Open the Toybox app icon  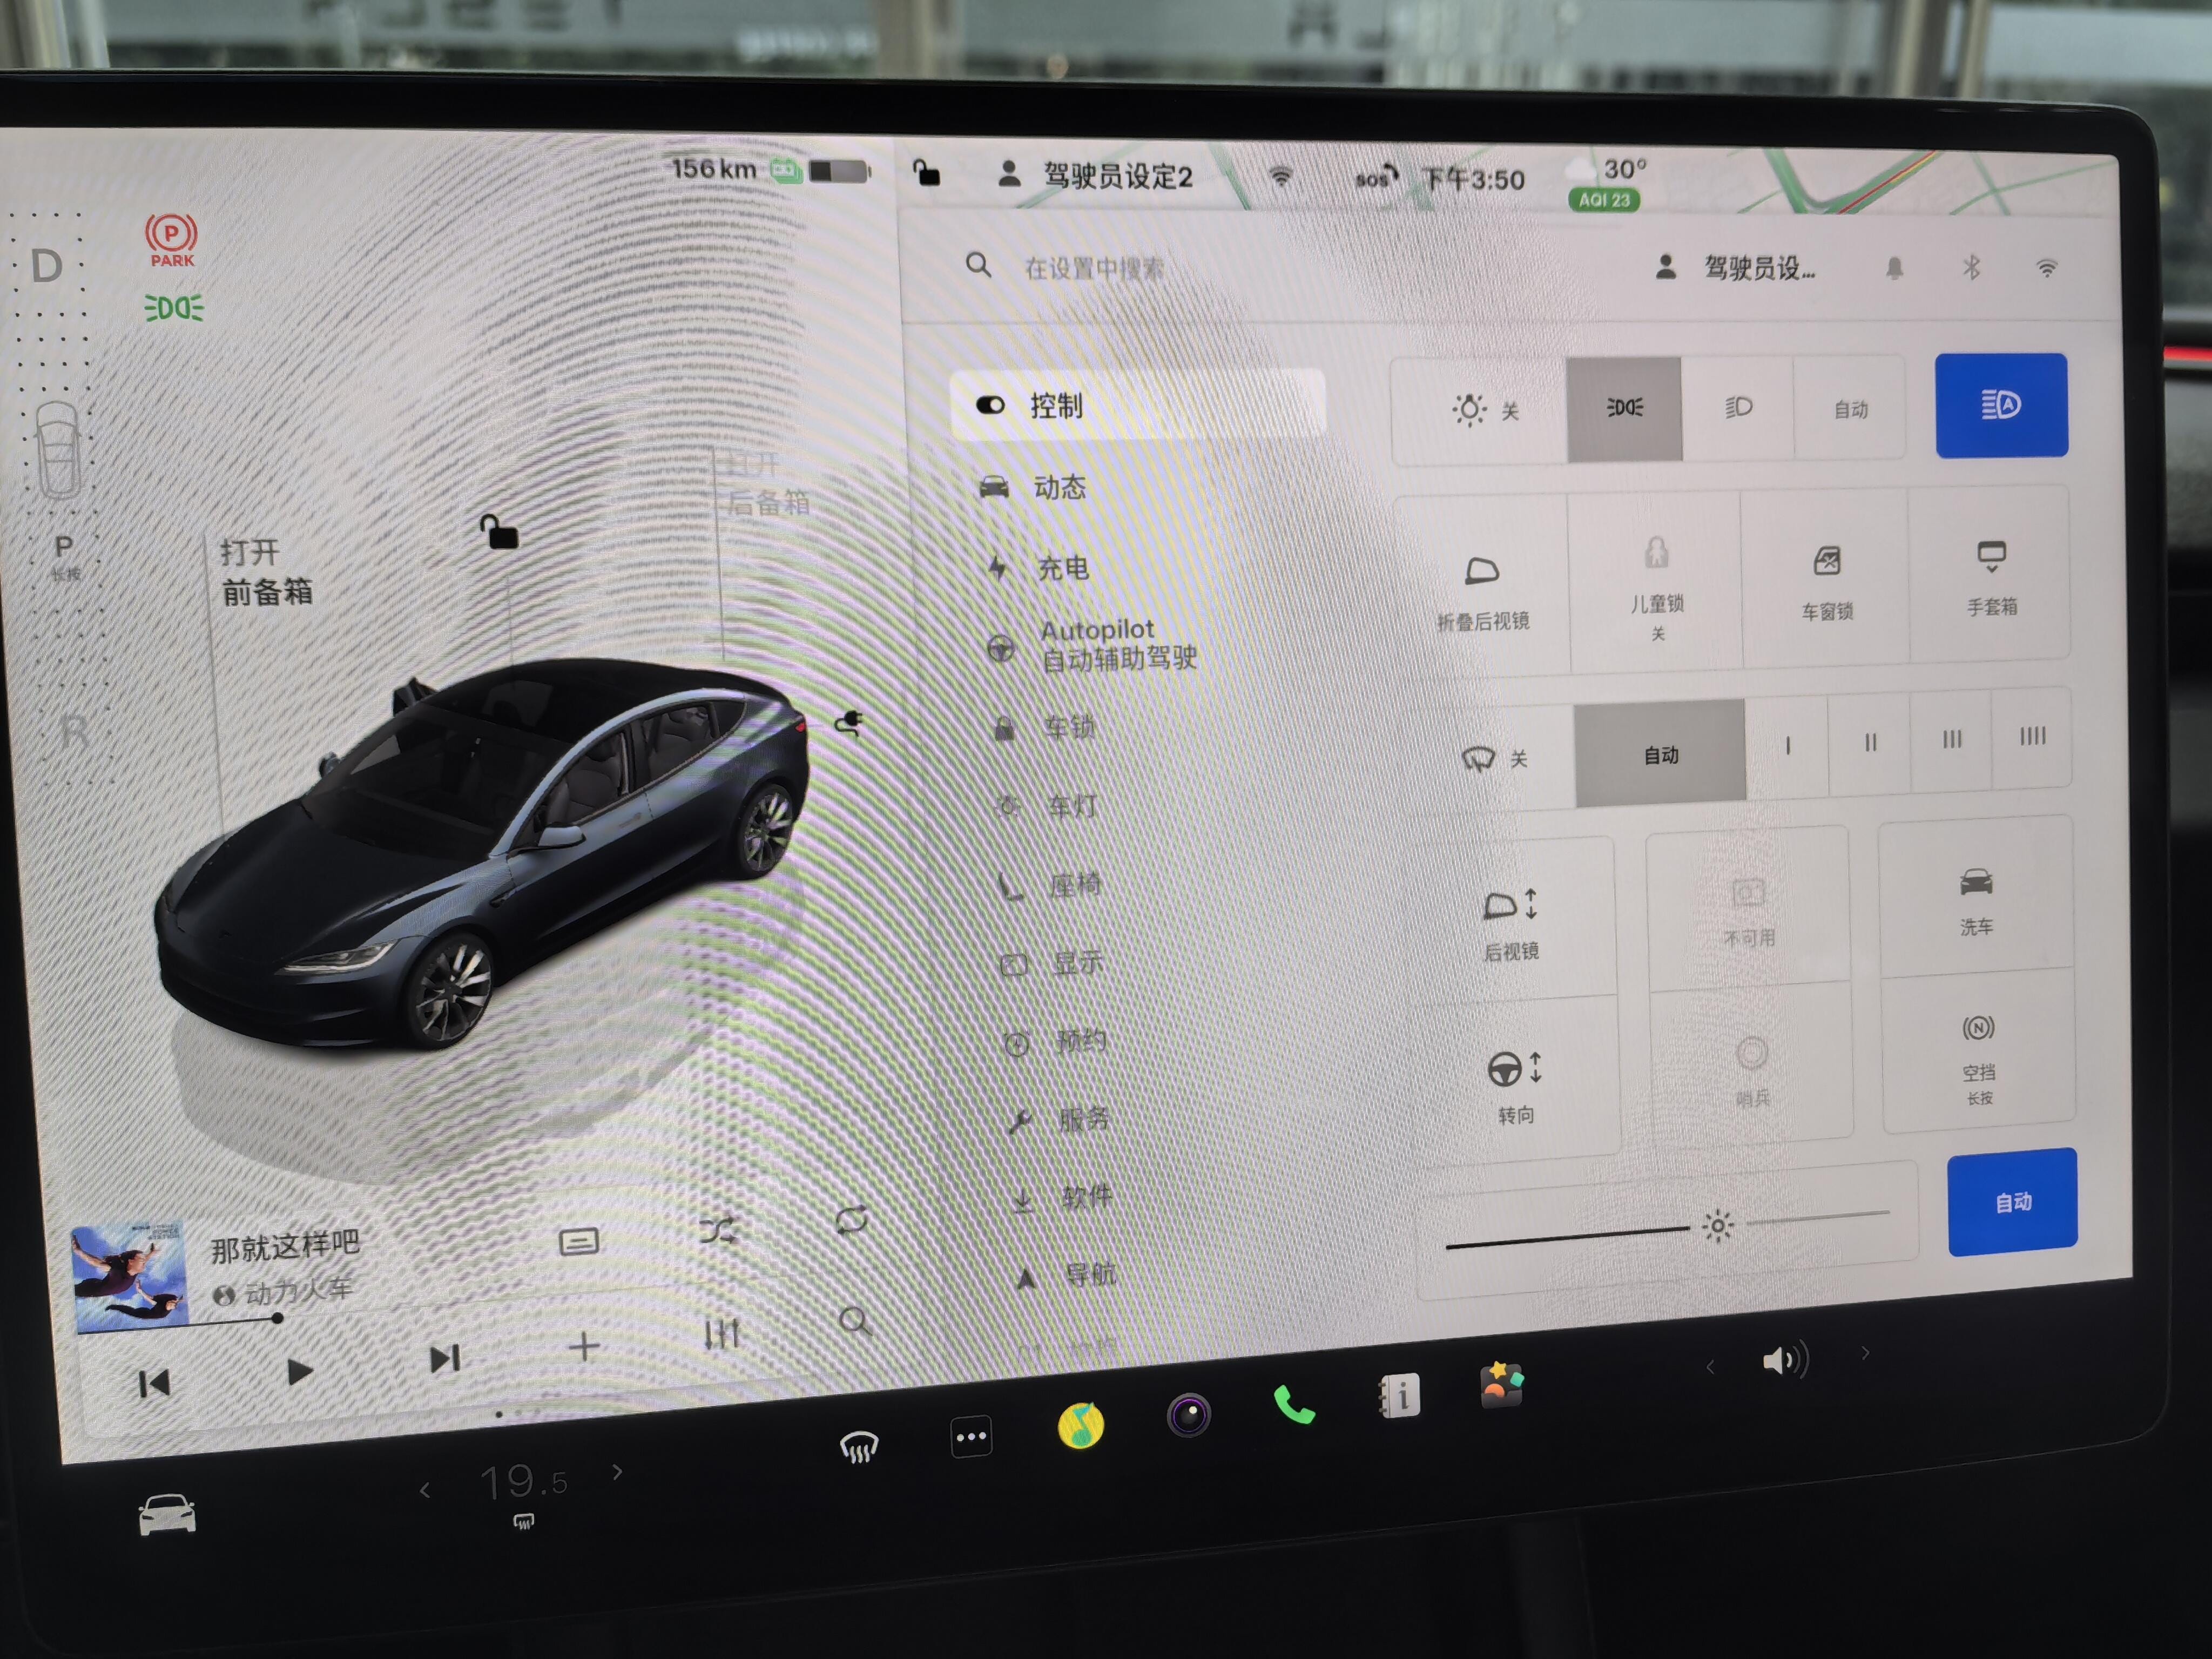[x=1501, y=1386]
